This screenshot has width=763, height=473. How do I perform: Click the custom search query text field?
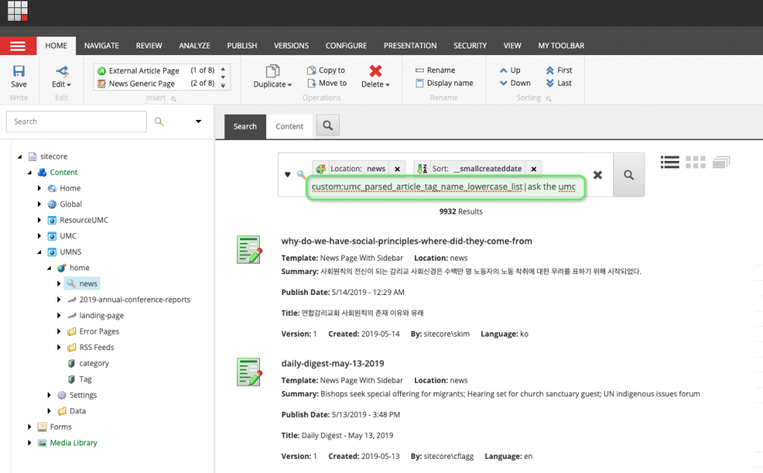pos(445,187)
